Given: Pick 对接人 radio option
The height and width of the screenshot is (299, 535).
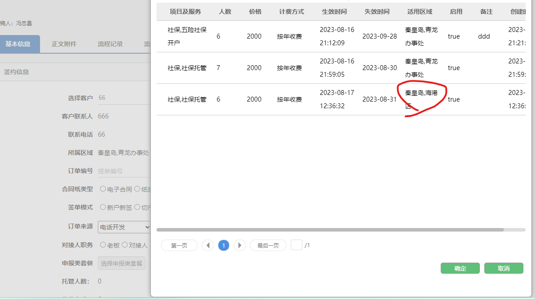Looking at the screenshot, I should coord(125,245).
